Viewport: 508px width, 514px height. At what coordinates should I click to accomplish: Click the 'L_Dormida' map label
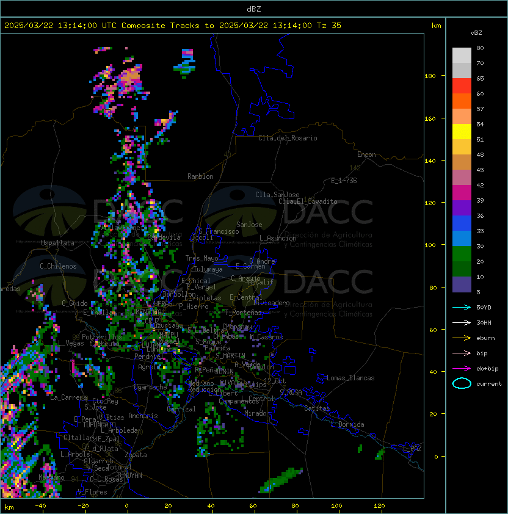click(x=347, y=424)
